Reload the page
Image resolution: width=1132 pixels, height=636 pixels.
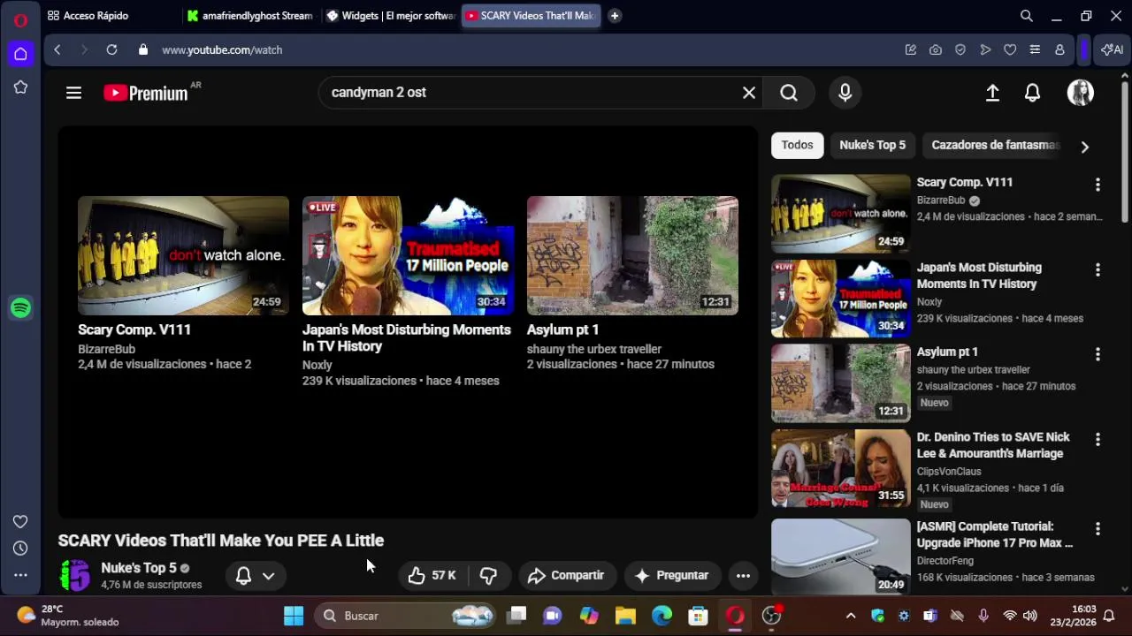coord(111,49)
